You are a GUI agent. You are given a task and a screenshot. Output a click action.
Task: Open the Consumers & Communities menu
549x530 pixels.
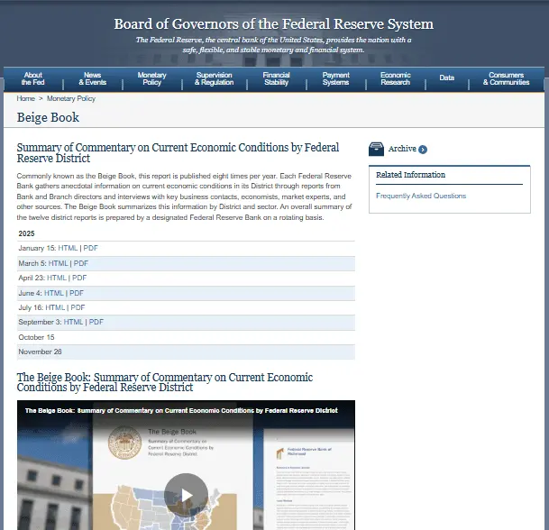(506, 78)
